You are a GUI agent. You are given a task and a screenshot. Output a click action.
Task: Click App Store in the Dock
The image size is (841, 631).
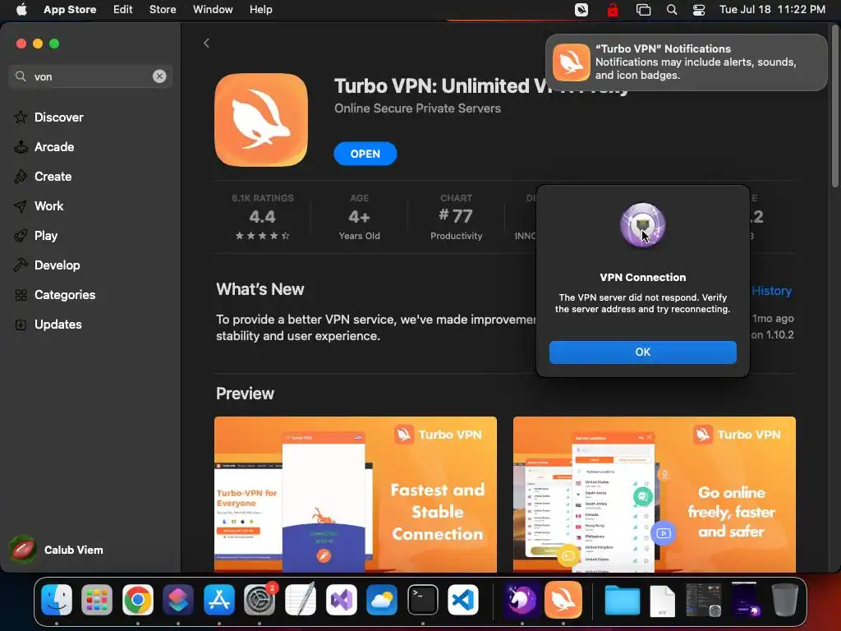(218, 600)
